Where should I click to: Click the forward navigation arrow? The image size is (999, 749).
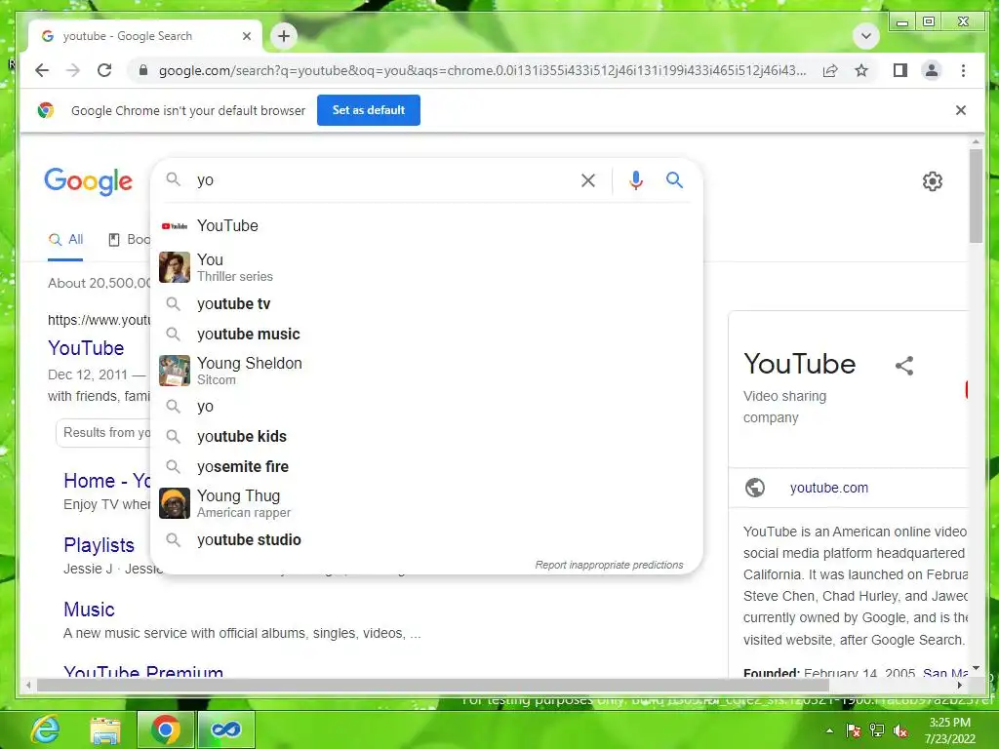point(73,70)
